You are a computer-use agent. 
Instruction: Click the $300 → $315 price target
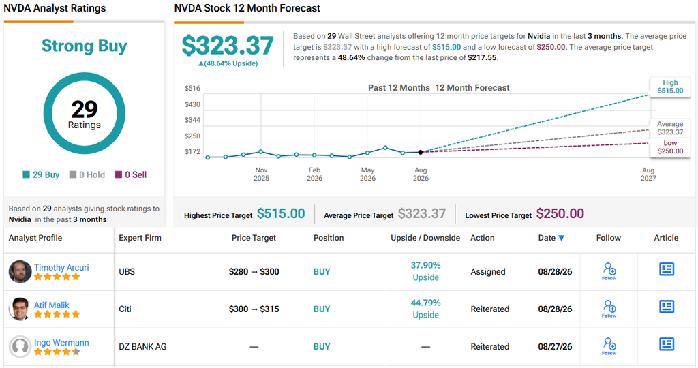click(x=254, y=309)
